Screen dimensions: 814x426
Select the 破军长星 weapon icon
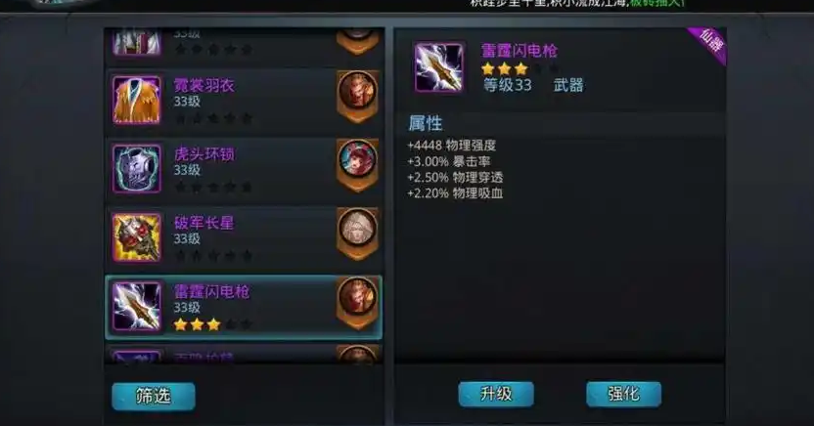pos(137,237)
